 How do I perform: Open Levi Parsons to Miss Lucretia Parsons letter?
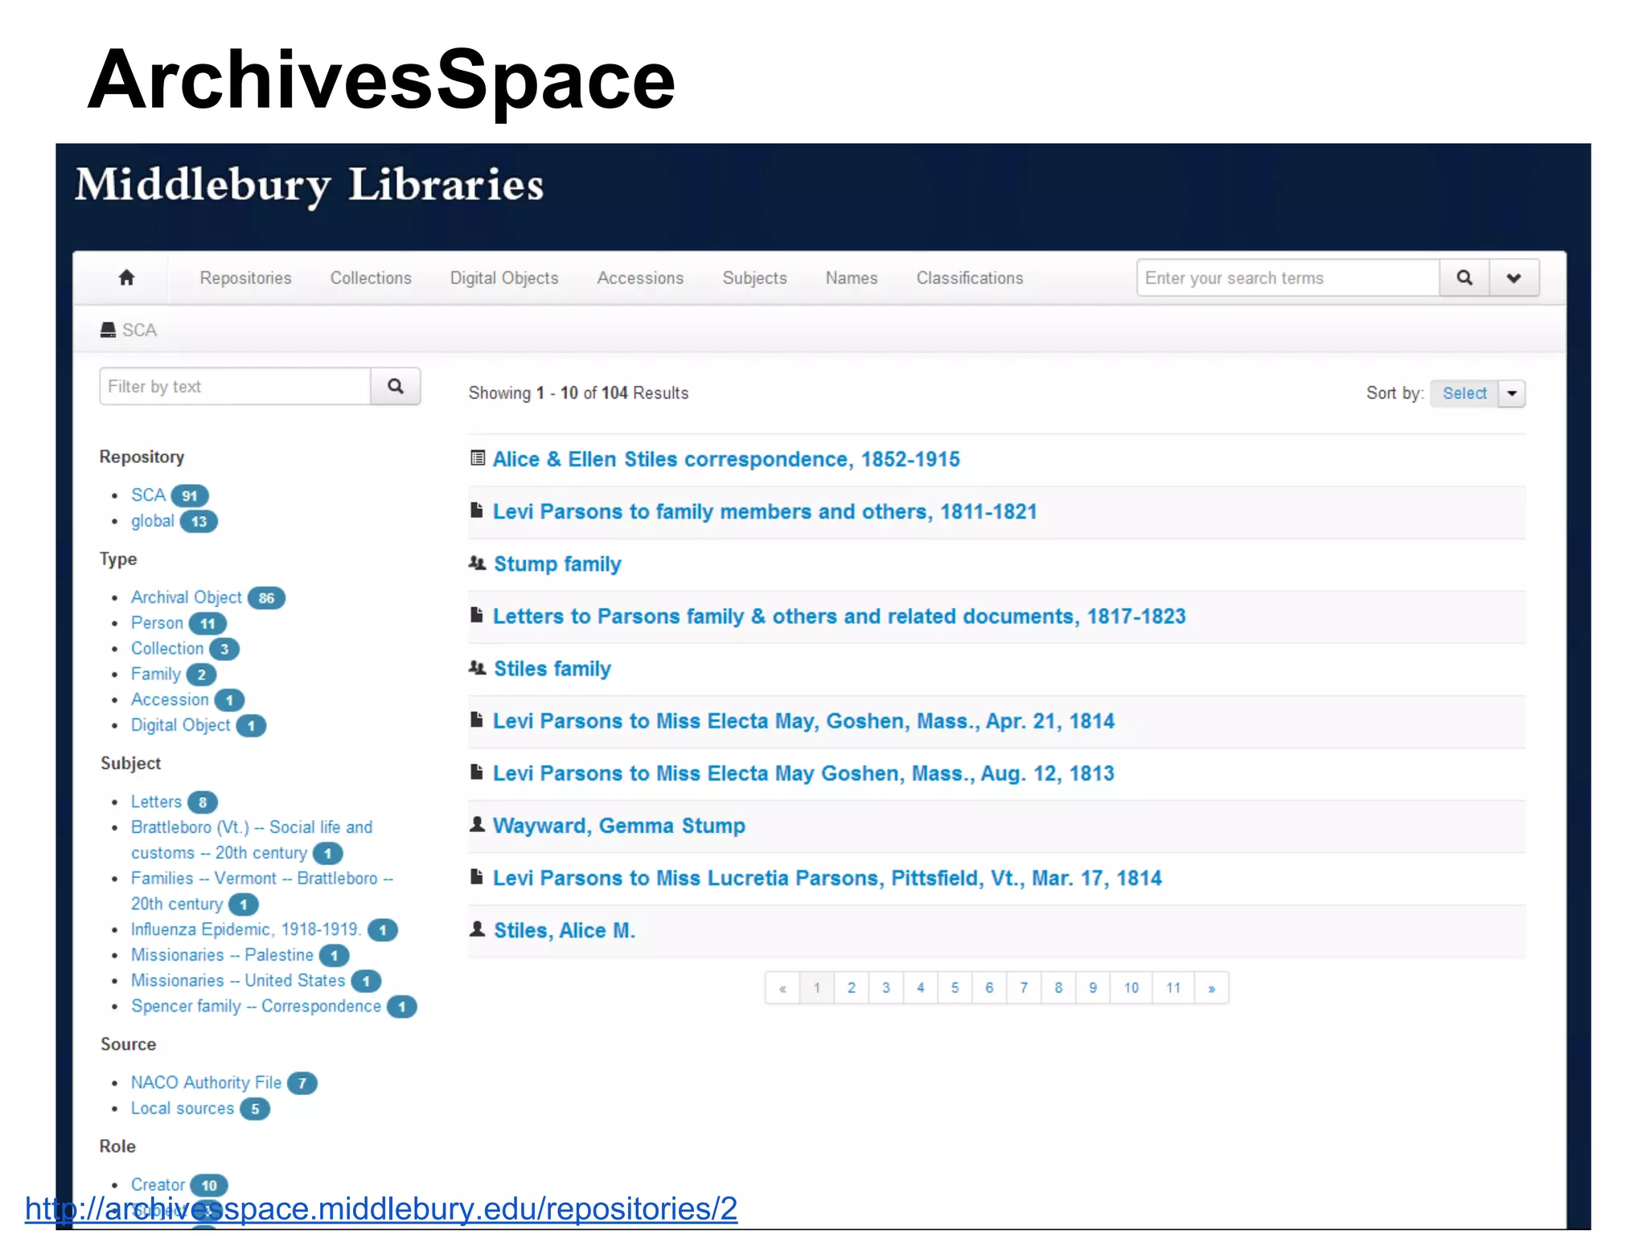click(x=828, y=878)
